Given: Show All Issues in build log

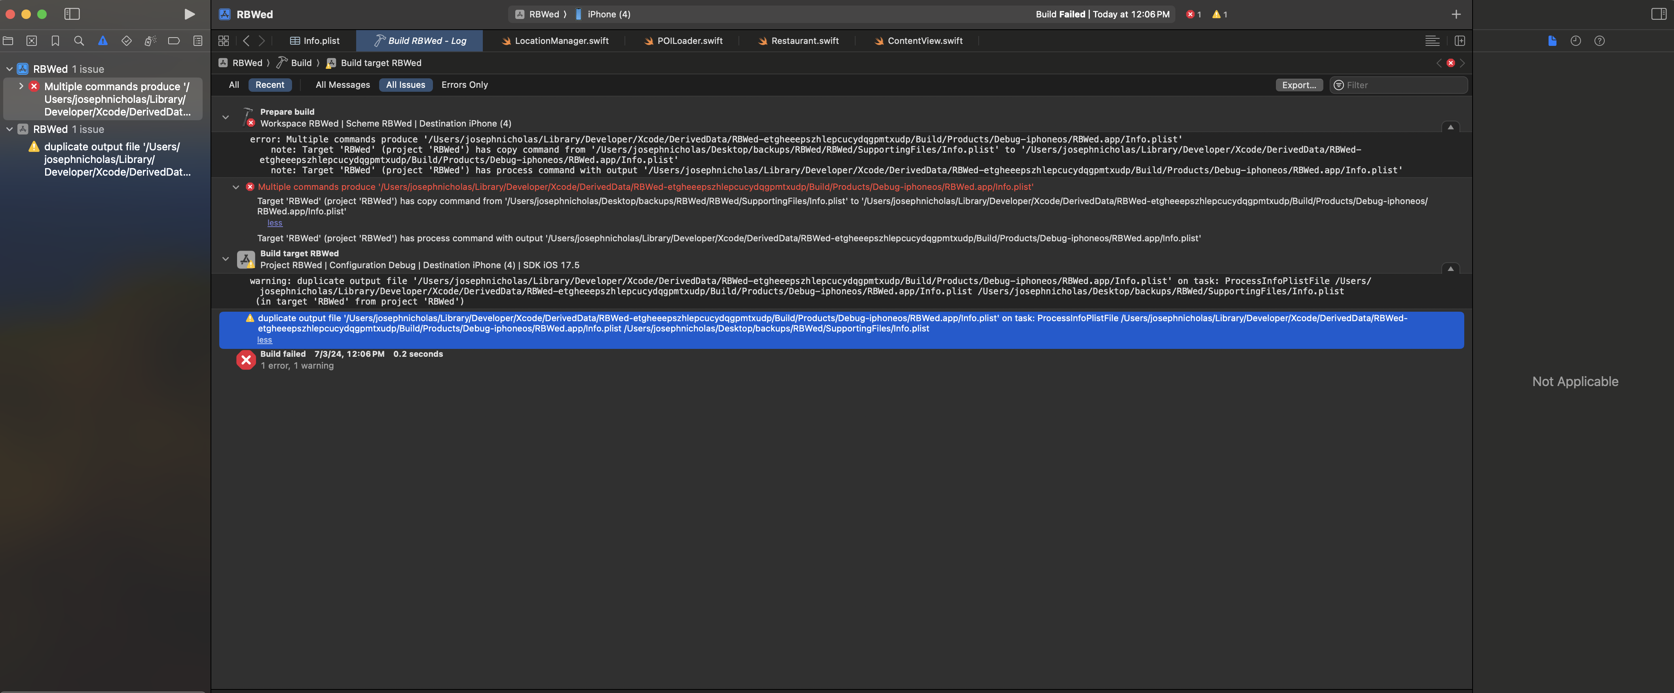Looking at the screenshot, I should [406, 85].
